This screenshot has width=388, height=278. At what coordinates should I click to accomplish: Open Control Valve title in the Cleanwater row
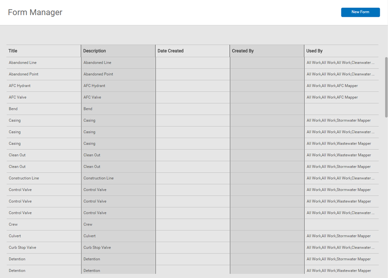pos(20,213)
